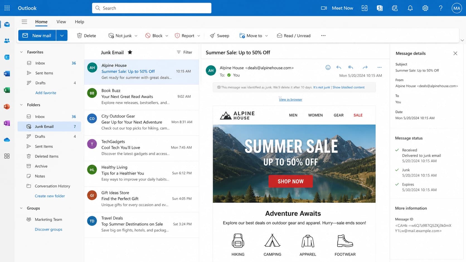Click the Sweep button
Image resolution: width=466 pixels, height=262 pixels.
(219, 36)
